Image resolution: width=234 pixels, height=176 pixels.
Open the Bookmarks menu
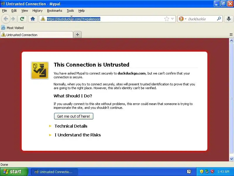click(x=55, y=11)
